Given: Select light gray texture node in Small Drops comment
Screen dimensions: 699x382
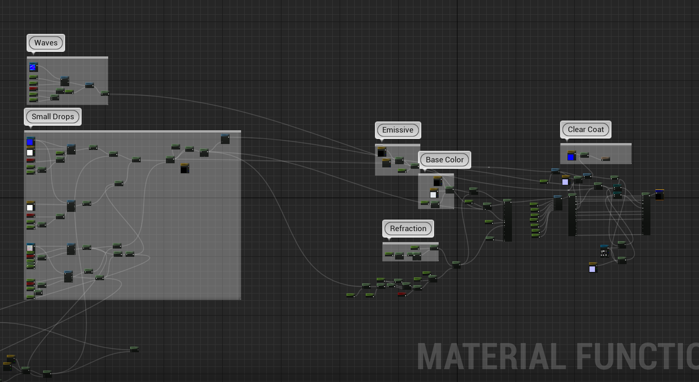Looking at the screenshot, I should tap(31, 248).
